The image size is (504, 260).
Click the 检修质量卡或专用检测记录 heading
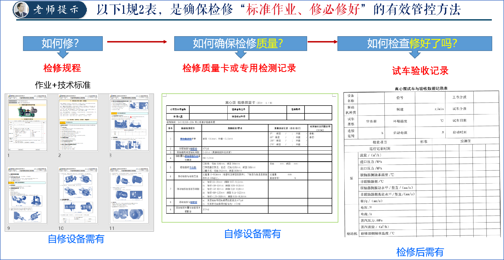point(239,68)
